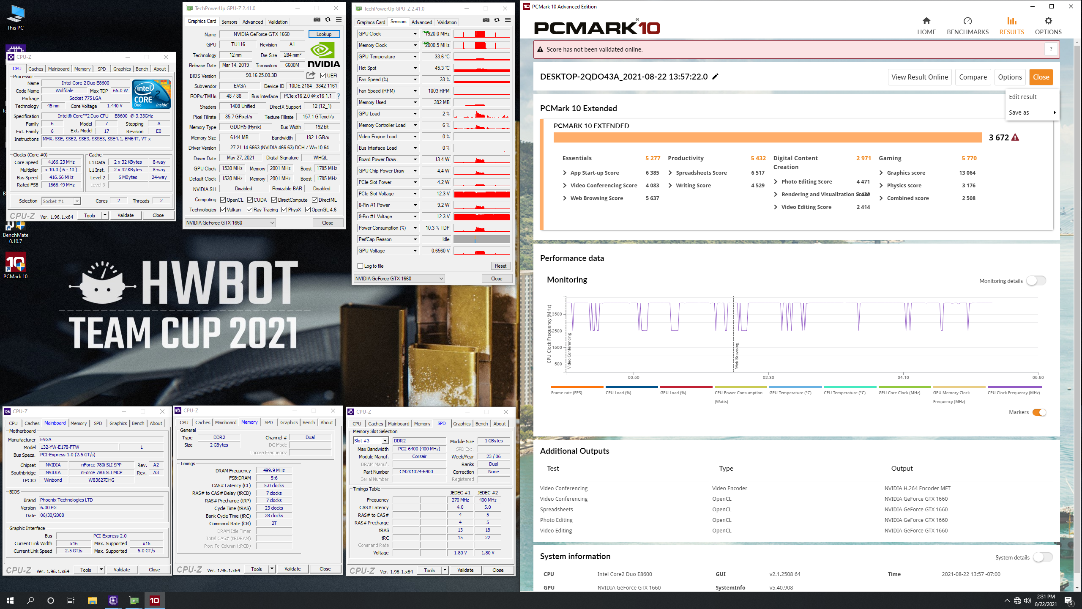
Task: Open BenchMate 0.10.7 desktop shortcut
Action: [15, 233]
